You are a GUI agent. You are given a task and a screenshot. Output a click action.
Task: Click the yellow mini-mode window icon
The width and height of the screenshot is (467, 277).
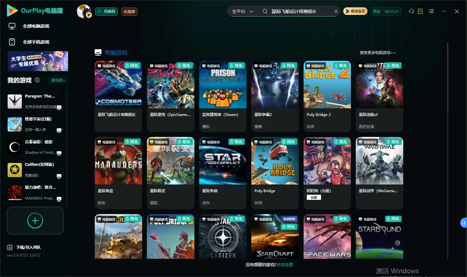point(420,11)
